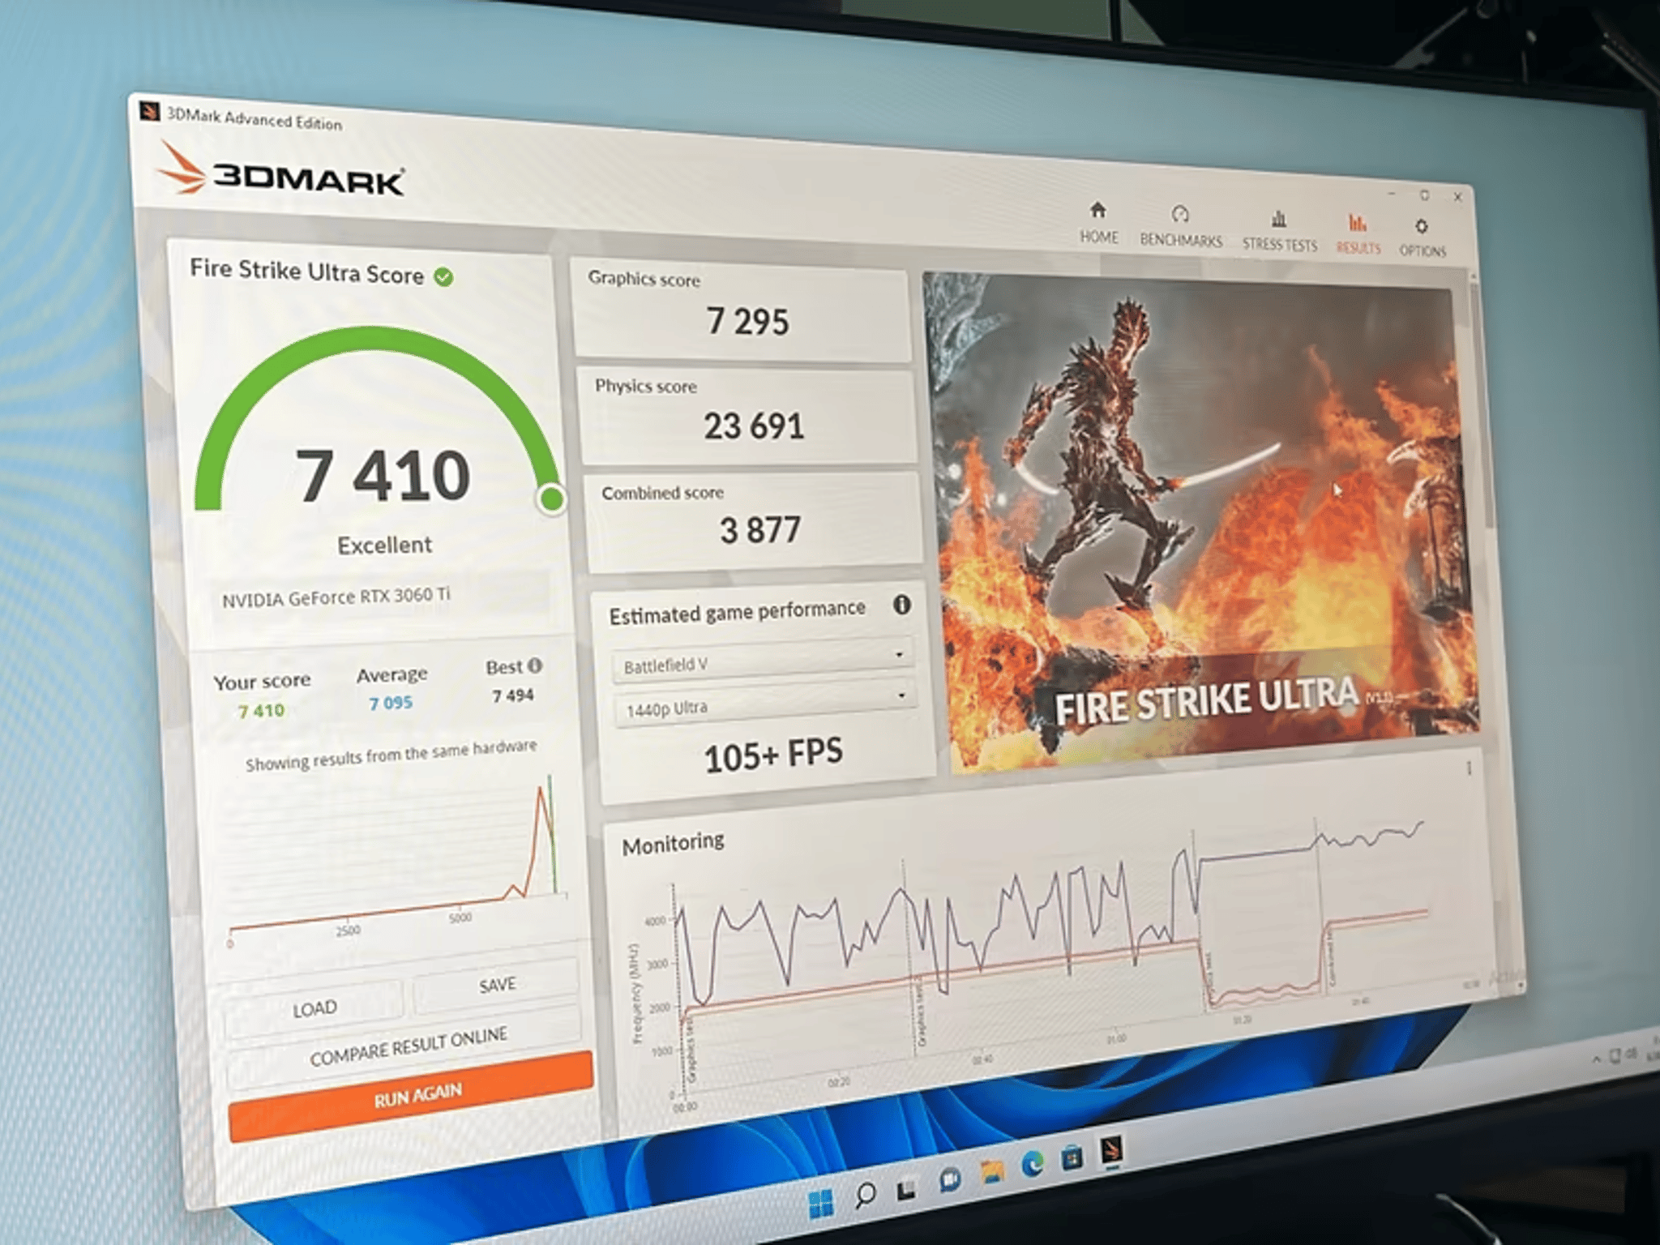Click the SAVE button
Viewport: 1660px width, 1245px height.
(497, 984)
